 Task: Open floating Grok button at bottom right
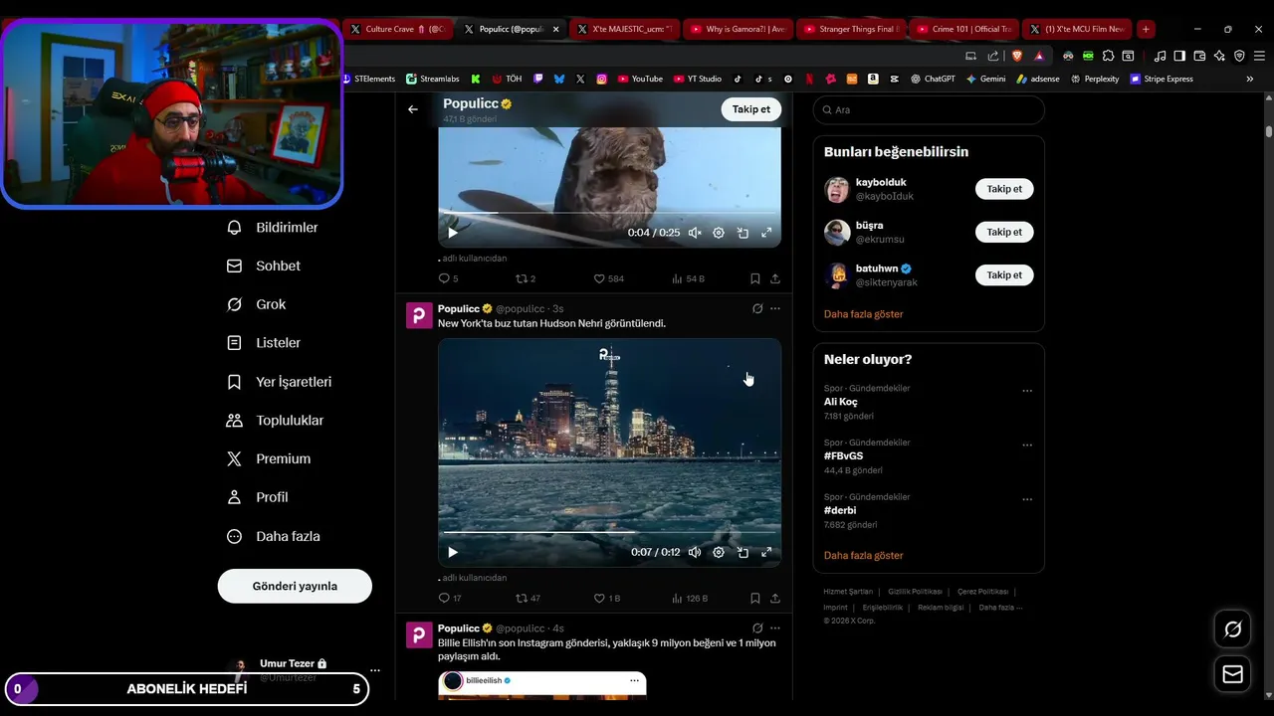[x=1232, y=629]
